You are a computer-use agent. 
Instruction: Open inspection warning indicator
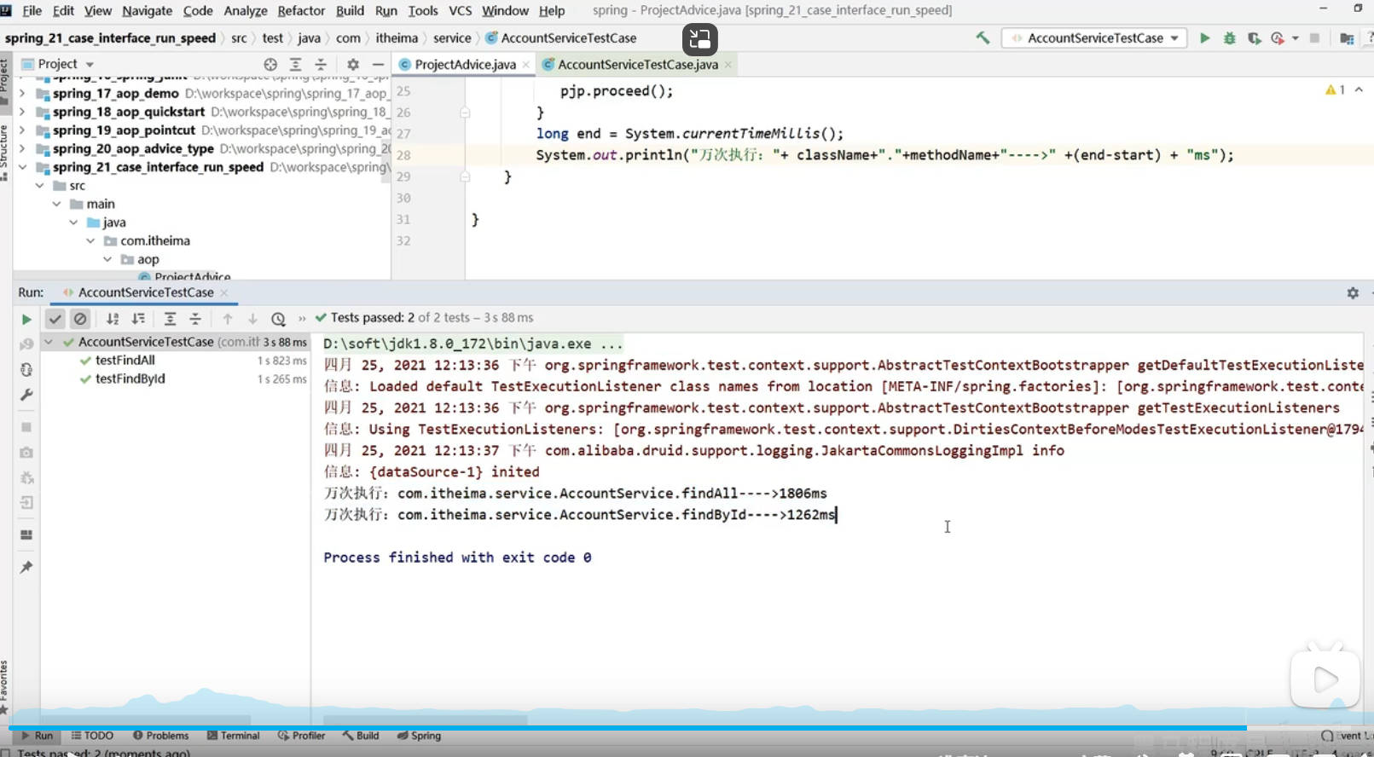coord(1336,90)
